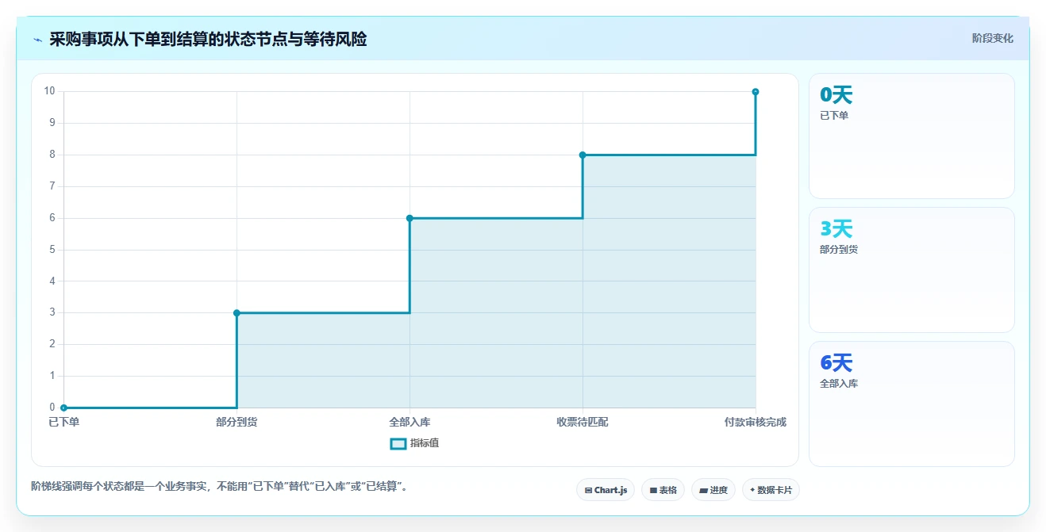Click the 阶段变化 label in header

992,38
